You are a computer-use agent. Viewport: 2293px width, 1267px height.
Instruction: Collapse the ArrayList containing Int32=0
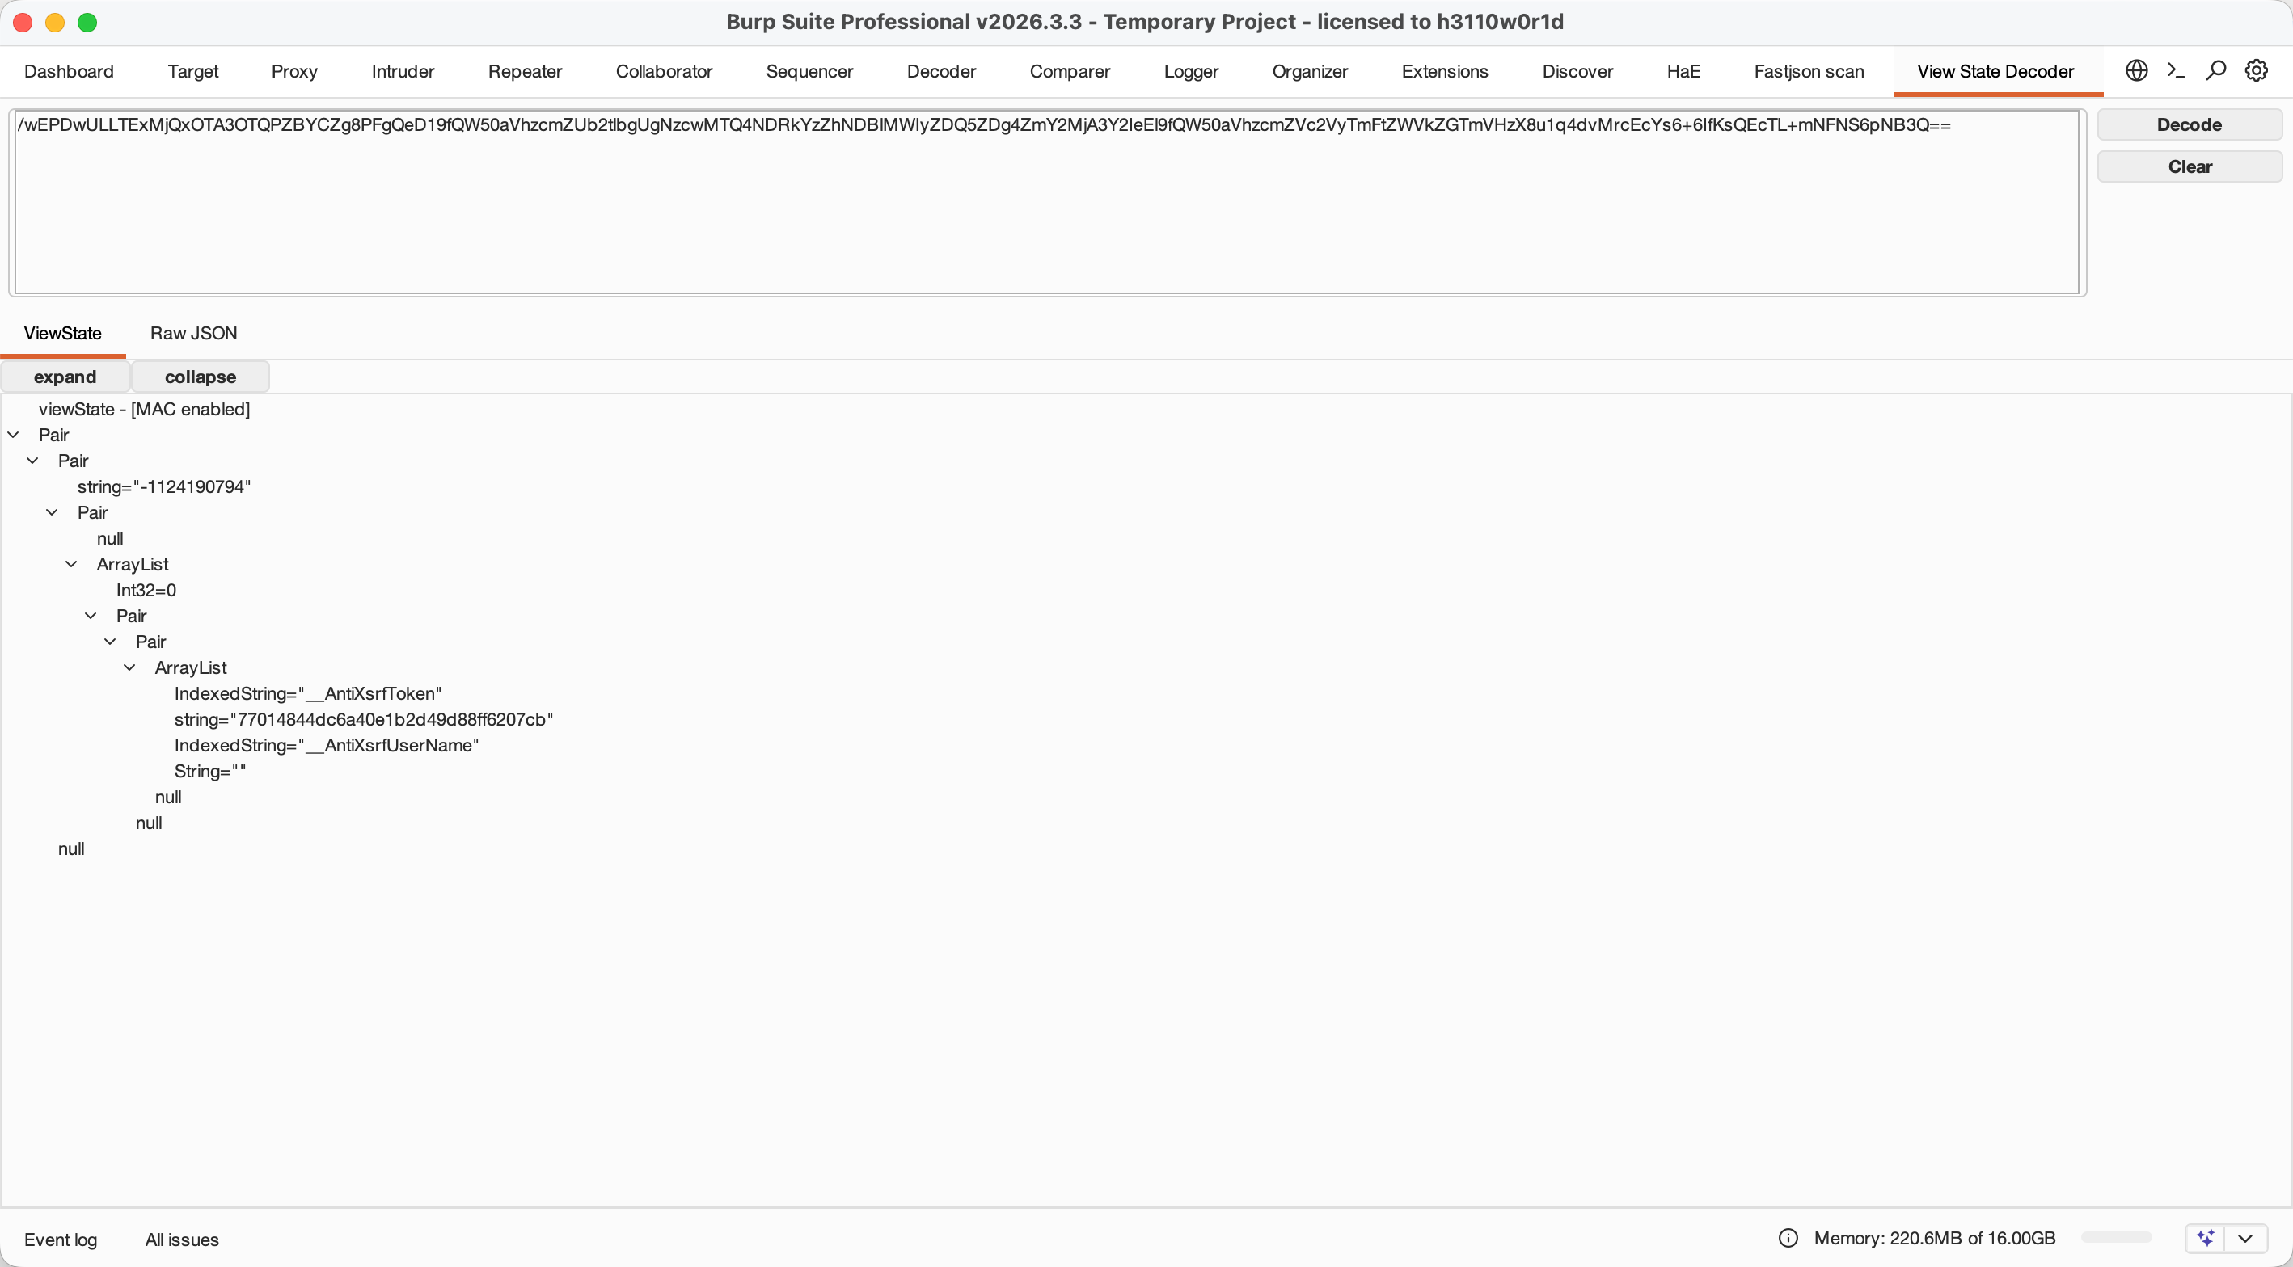click(72, 564)
